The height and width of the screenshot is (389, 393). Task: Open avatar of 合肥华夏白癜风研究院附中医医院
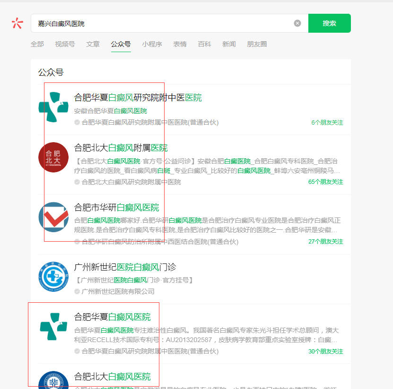(x=53, y=107)
